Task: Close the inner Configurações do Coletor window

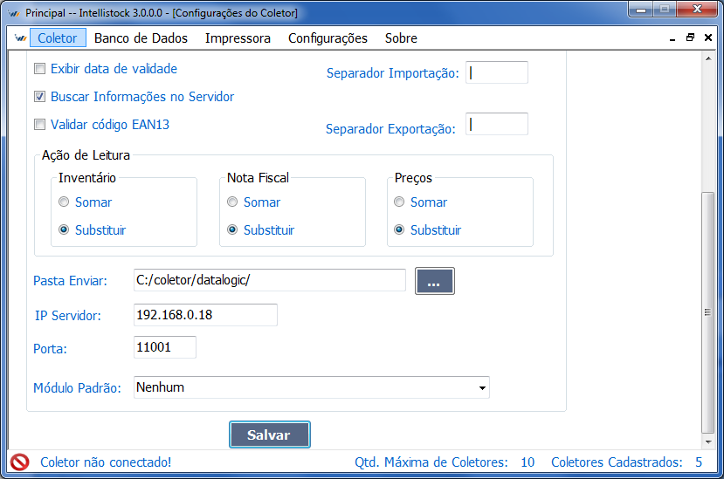Action: (x=707, y=38)
